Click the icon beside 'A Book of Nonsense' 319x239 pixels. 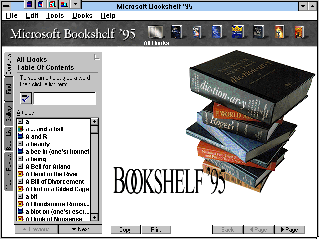coord(20,219)
